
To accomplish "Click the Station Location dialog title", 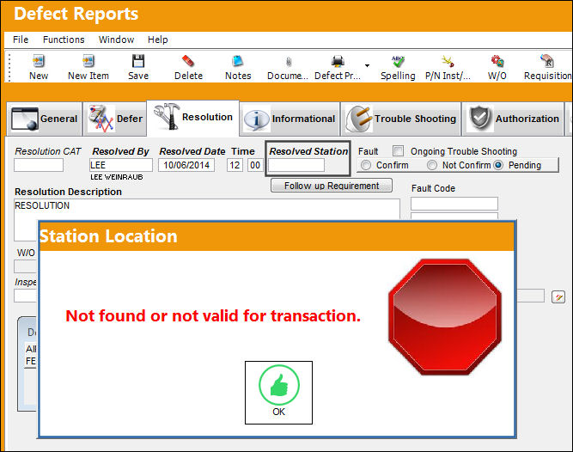I will [x=108, y=236].
